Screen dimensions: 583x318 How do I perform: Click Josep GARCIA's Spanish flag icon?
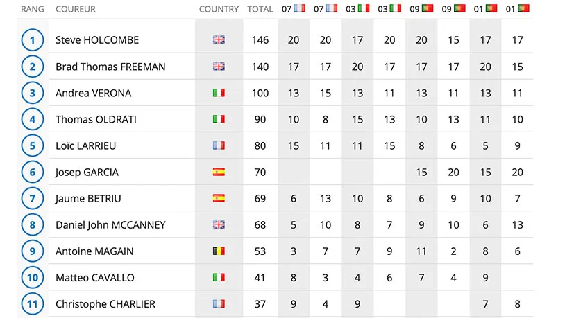pos(219,172)
